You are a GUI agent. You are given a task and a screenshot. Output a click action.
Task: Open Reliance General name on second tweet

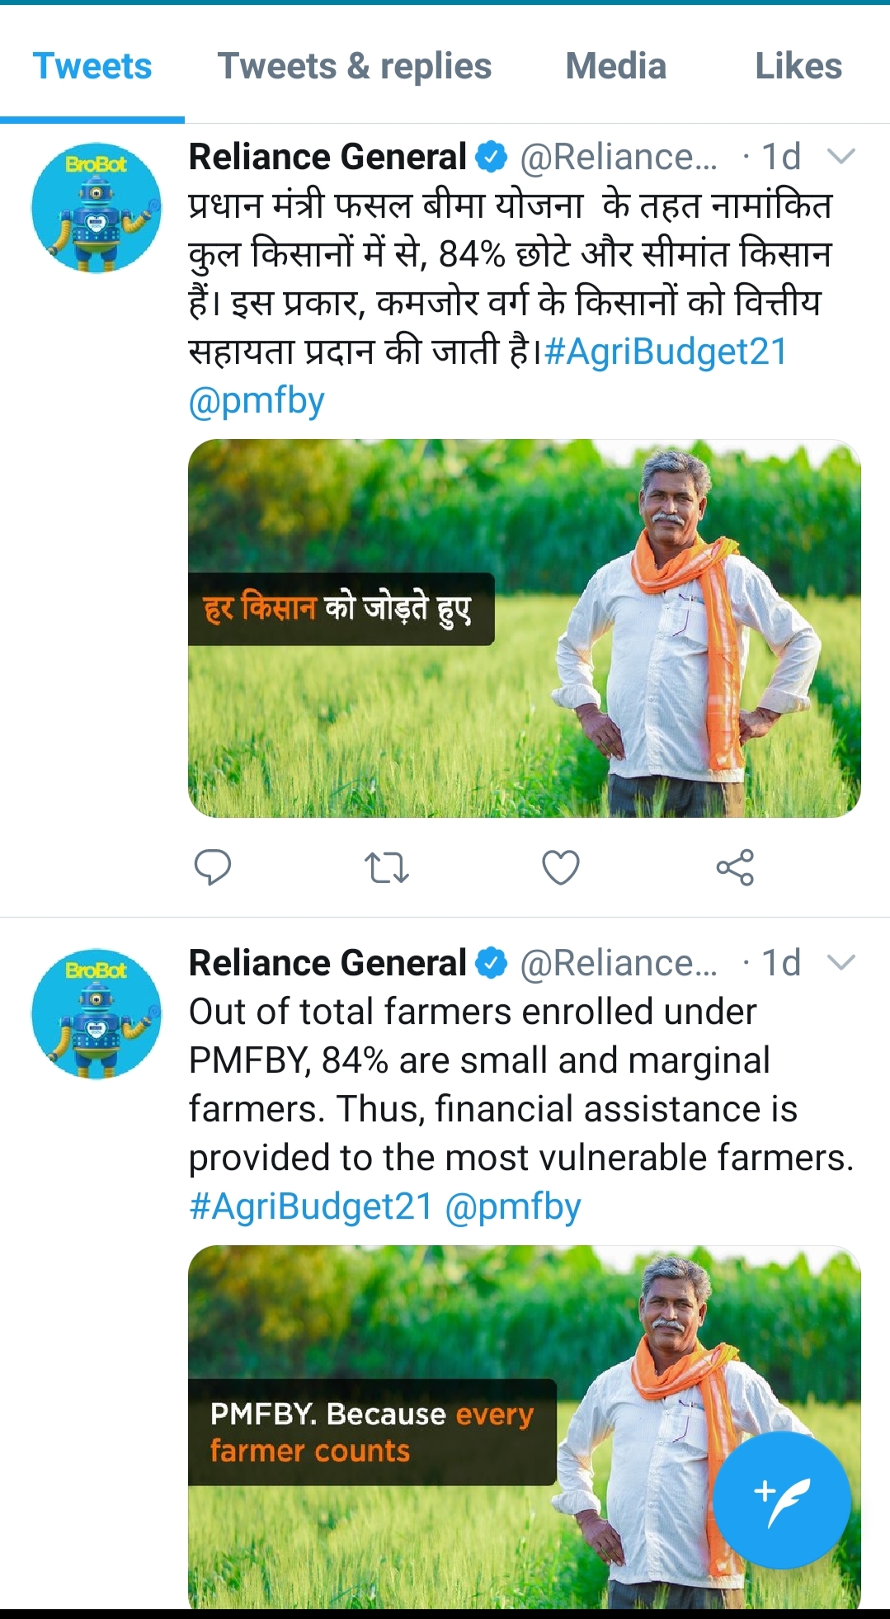click(327, 963)
